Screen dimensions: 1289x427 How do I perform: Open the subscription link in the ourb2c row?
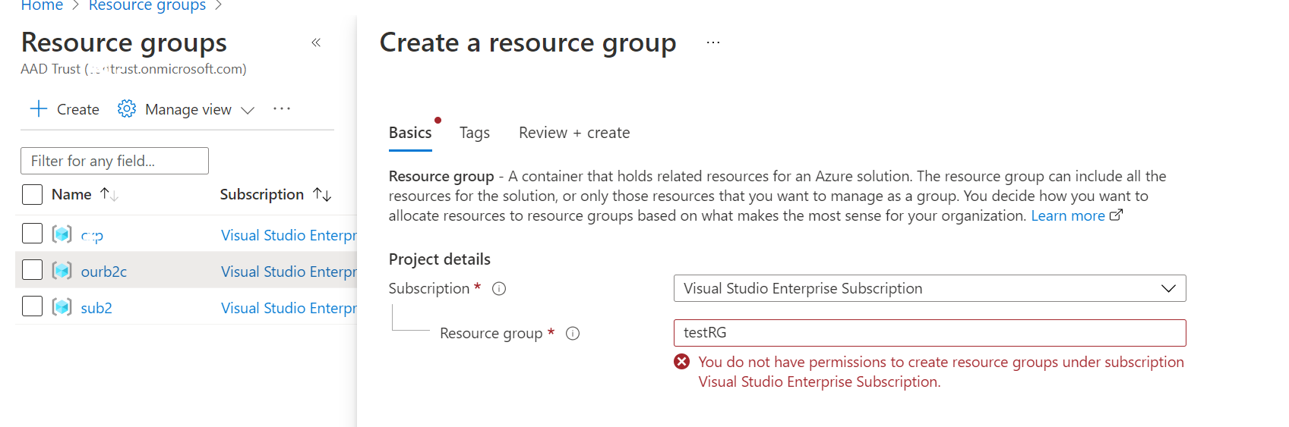[289, 272]
